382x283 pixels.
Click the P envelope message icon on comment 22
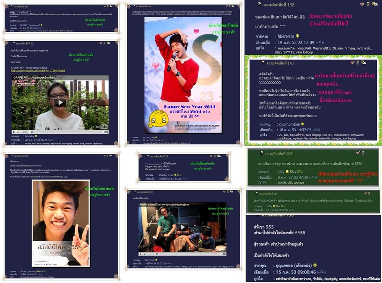pos(108,43)
